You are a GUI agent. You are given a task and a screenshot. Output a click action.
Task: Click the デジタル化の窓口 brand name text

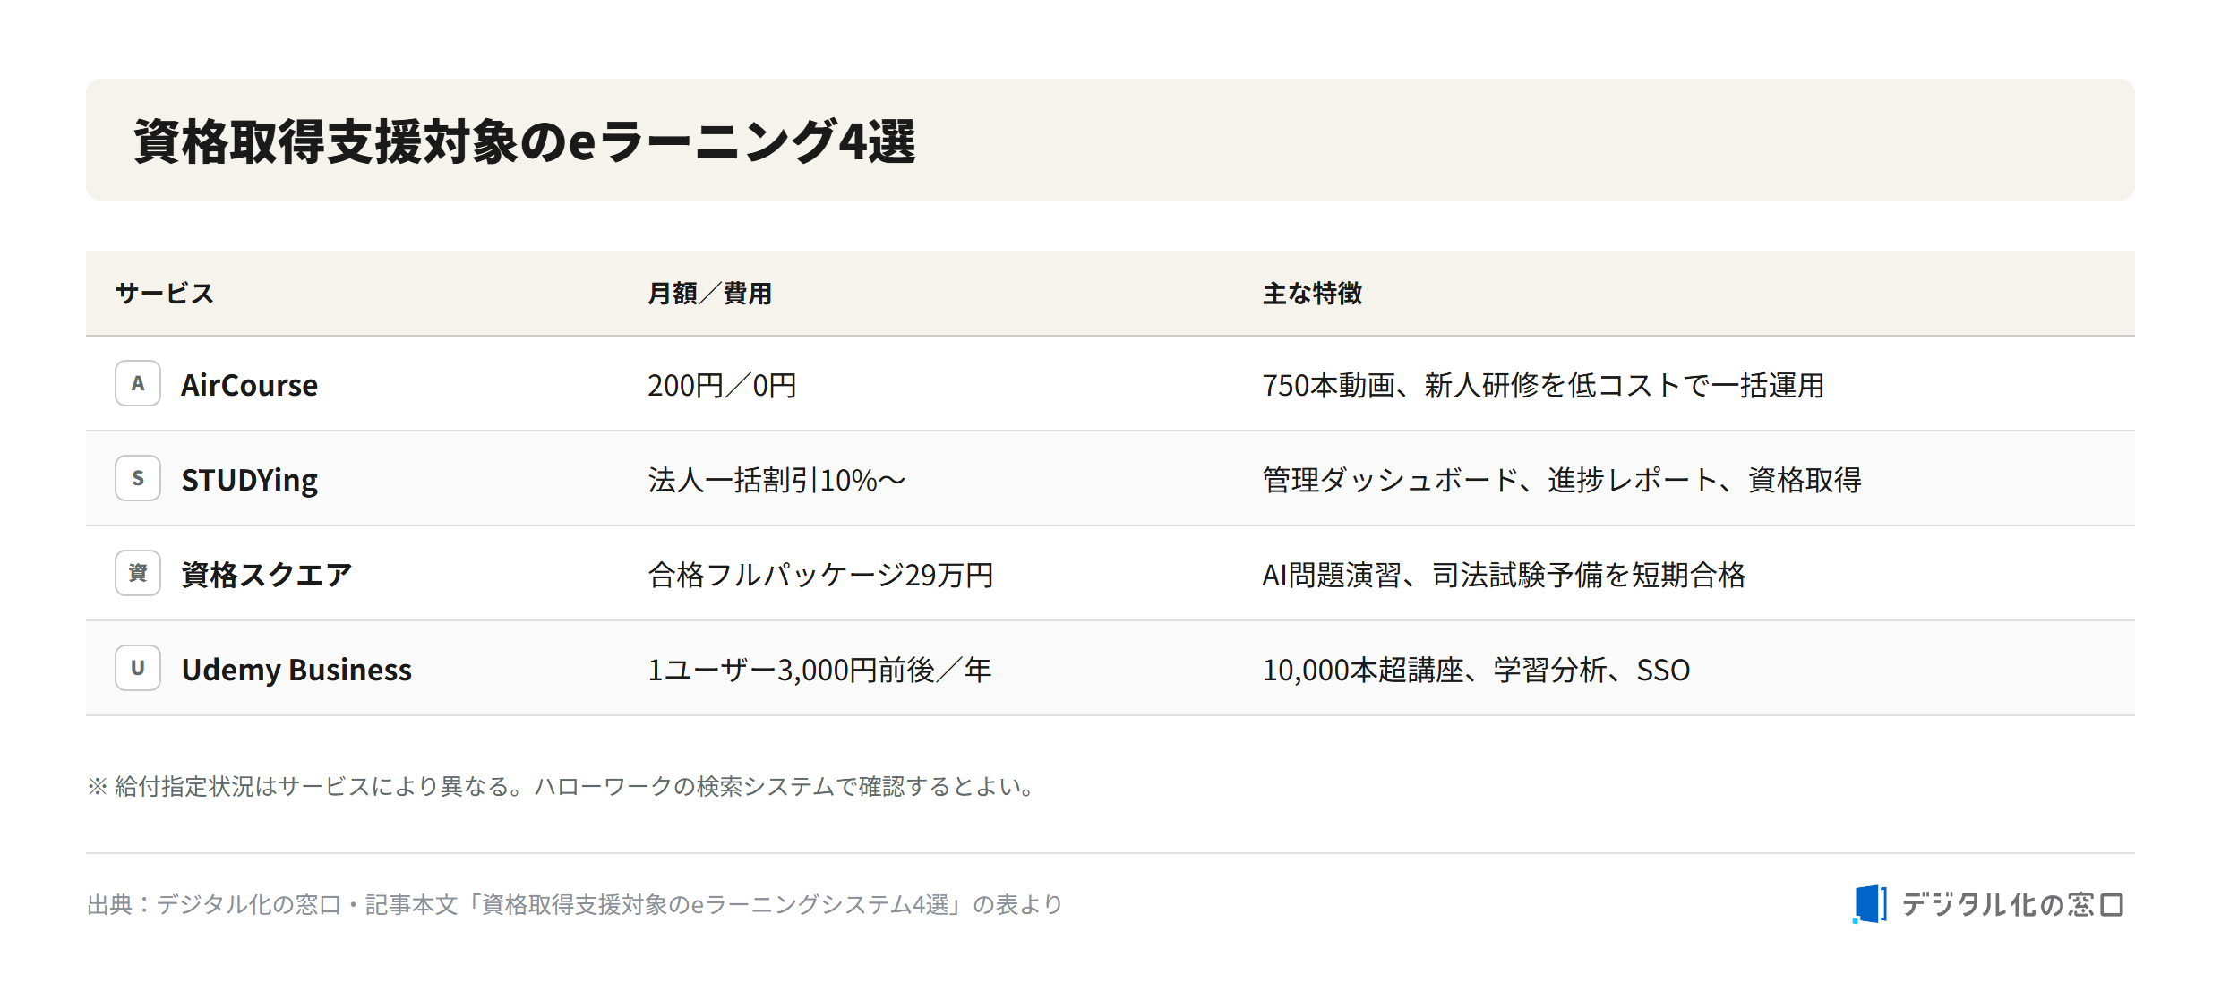(2012, 905)
